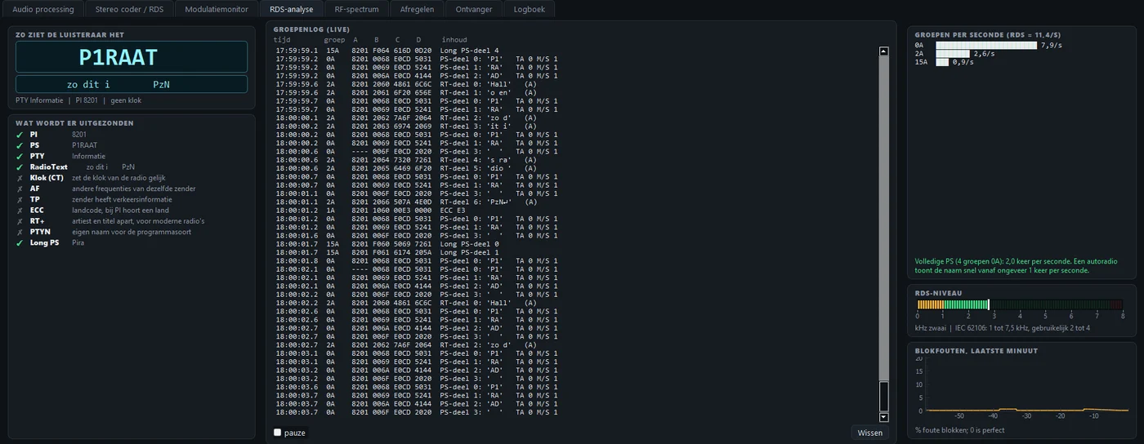Tick the pauze checkbox

(x=278, y=433)
